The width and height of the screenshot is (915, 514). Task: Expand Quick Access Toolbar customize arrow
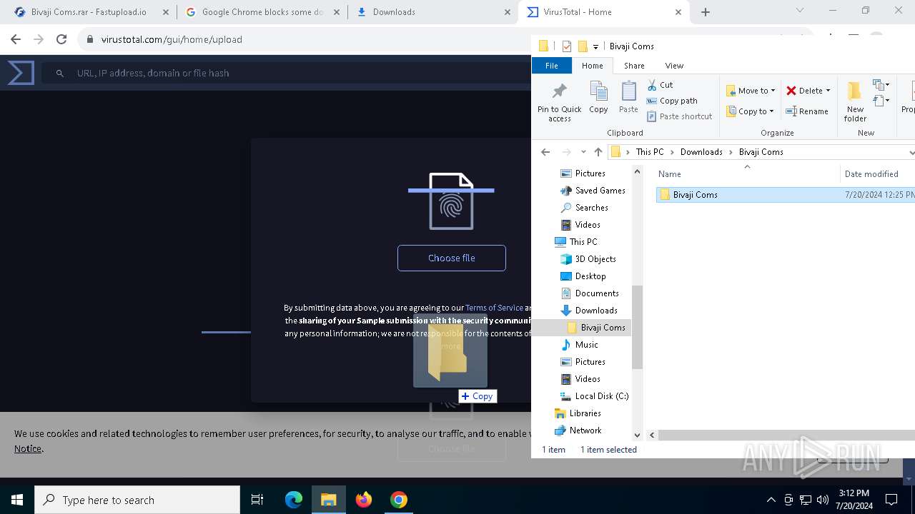tap(595, 46)
